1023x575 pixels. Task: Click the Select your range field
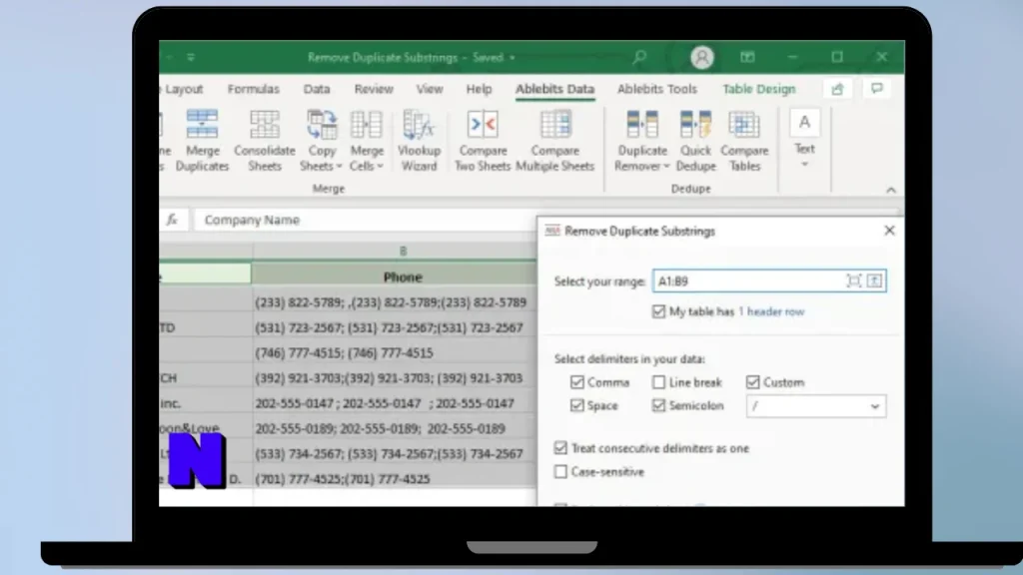[768, 281]
